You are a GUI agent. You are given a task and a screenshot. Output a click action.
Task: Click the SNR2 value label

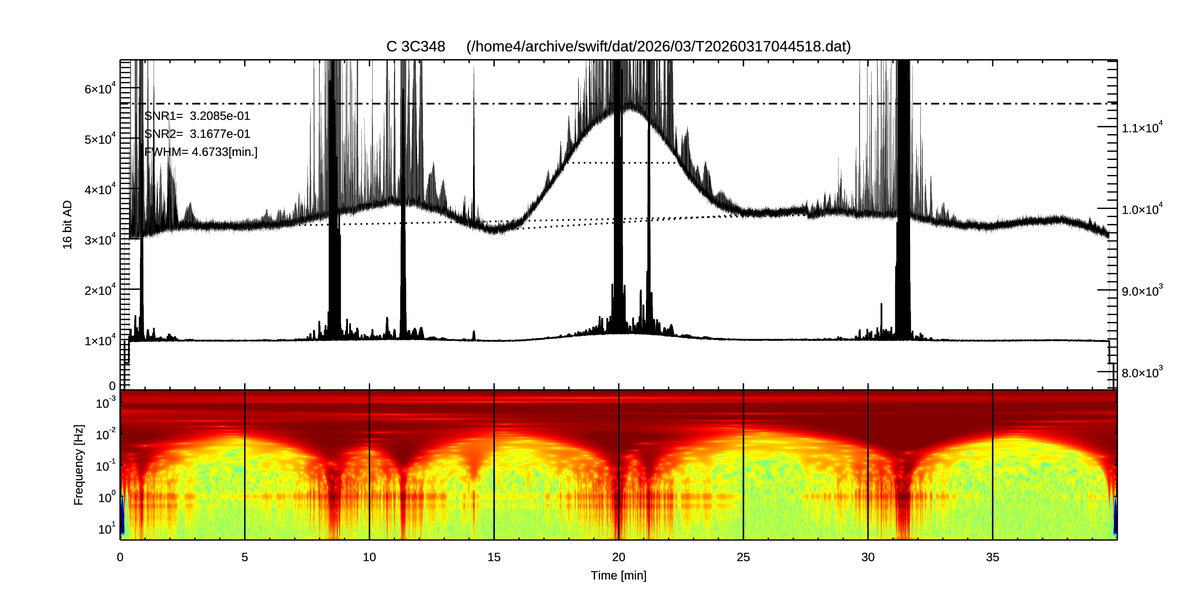[x=197, y=134]
